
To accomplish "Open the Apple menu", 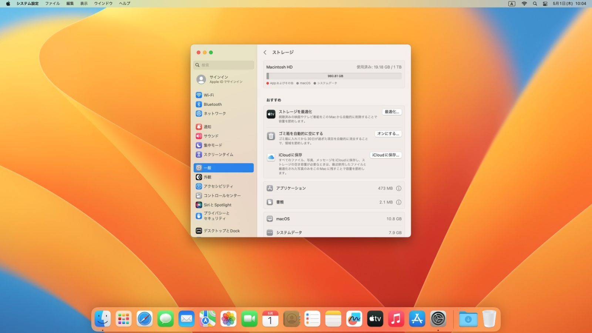I will click(8, 3).
